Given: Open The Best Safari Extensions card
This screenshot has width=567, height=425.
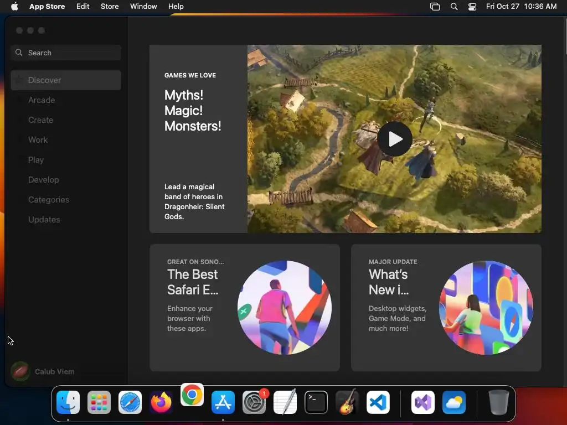Looking at the screenshot, I should point(244,308).
